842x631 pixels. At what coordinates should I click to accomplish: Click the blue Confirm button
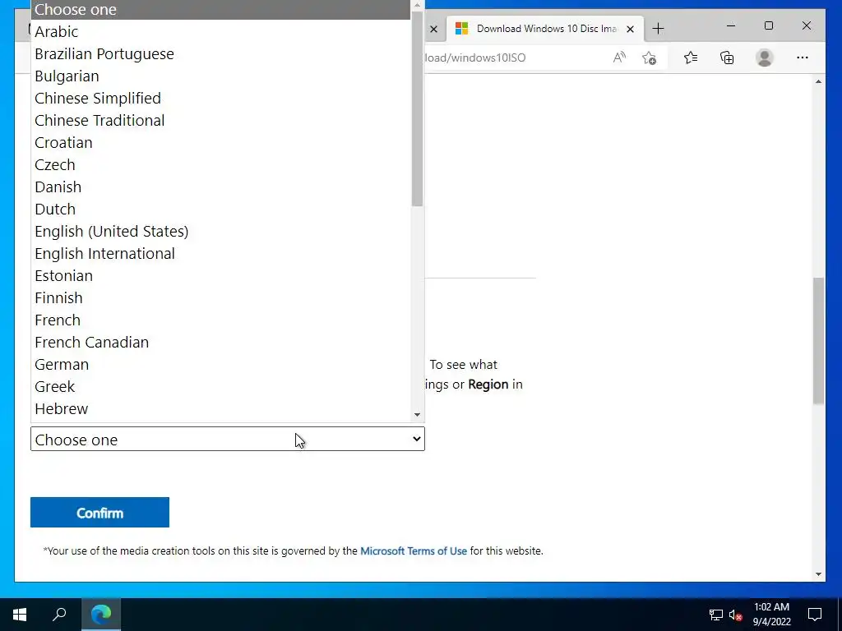[99, 513]
